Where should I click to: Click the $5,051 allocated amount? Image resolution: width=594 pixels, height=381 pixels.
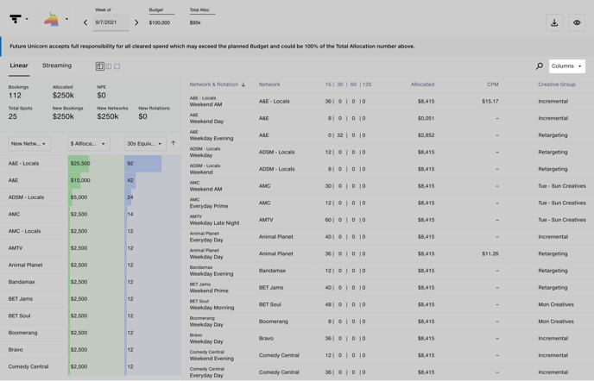click(x=427, y=118)
